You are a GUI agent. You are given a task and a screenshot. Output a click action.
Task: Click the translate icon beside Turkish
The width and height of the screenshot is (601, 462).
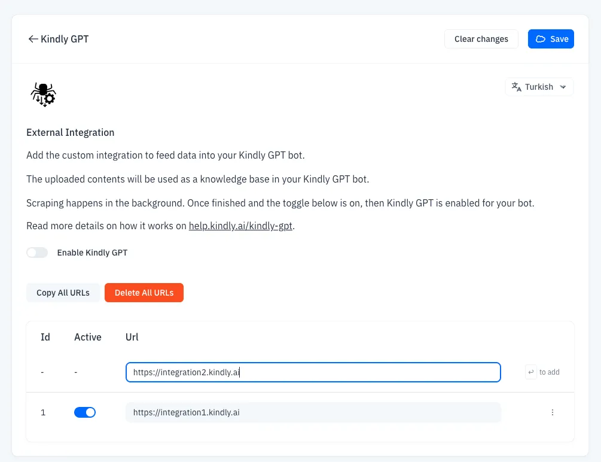[516, 87]
